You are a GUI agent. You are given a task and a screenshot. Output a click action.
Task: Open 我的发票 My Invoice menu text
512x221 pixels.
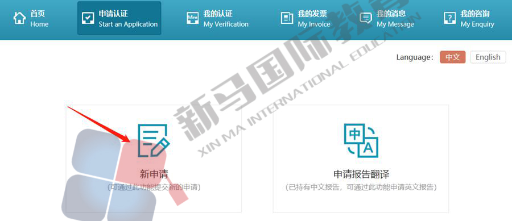click(314, 19)
